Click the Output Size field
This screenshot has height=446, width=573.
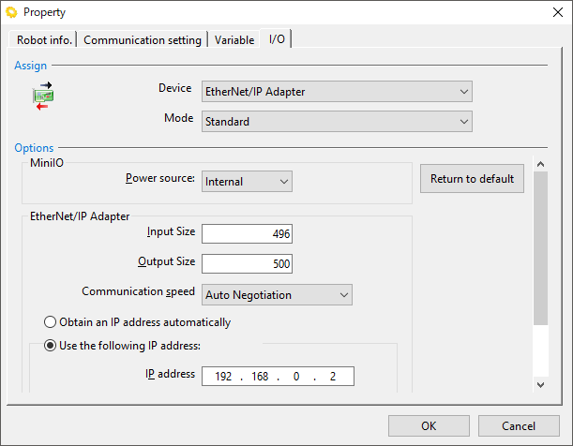coord(248,264)
